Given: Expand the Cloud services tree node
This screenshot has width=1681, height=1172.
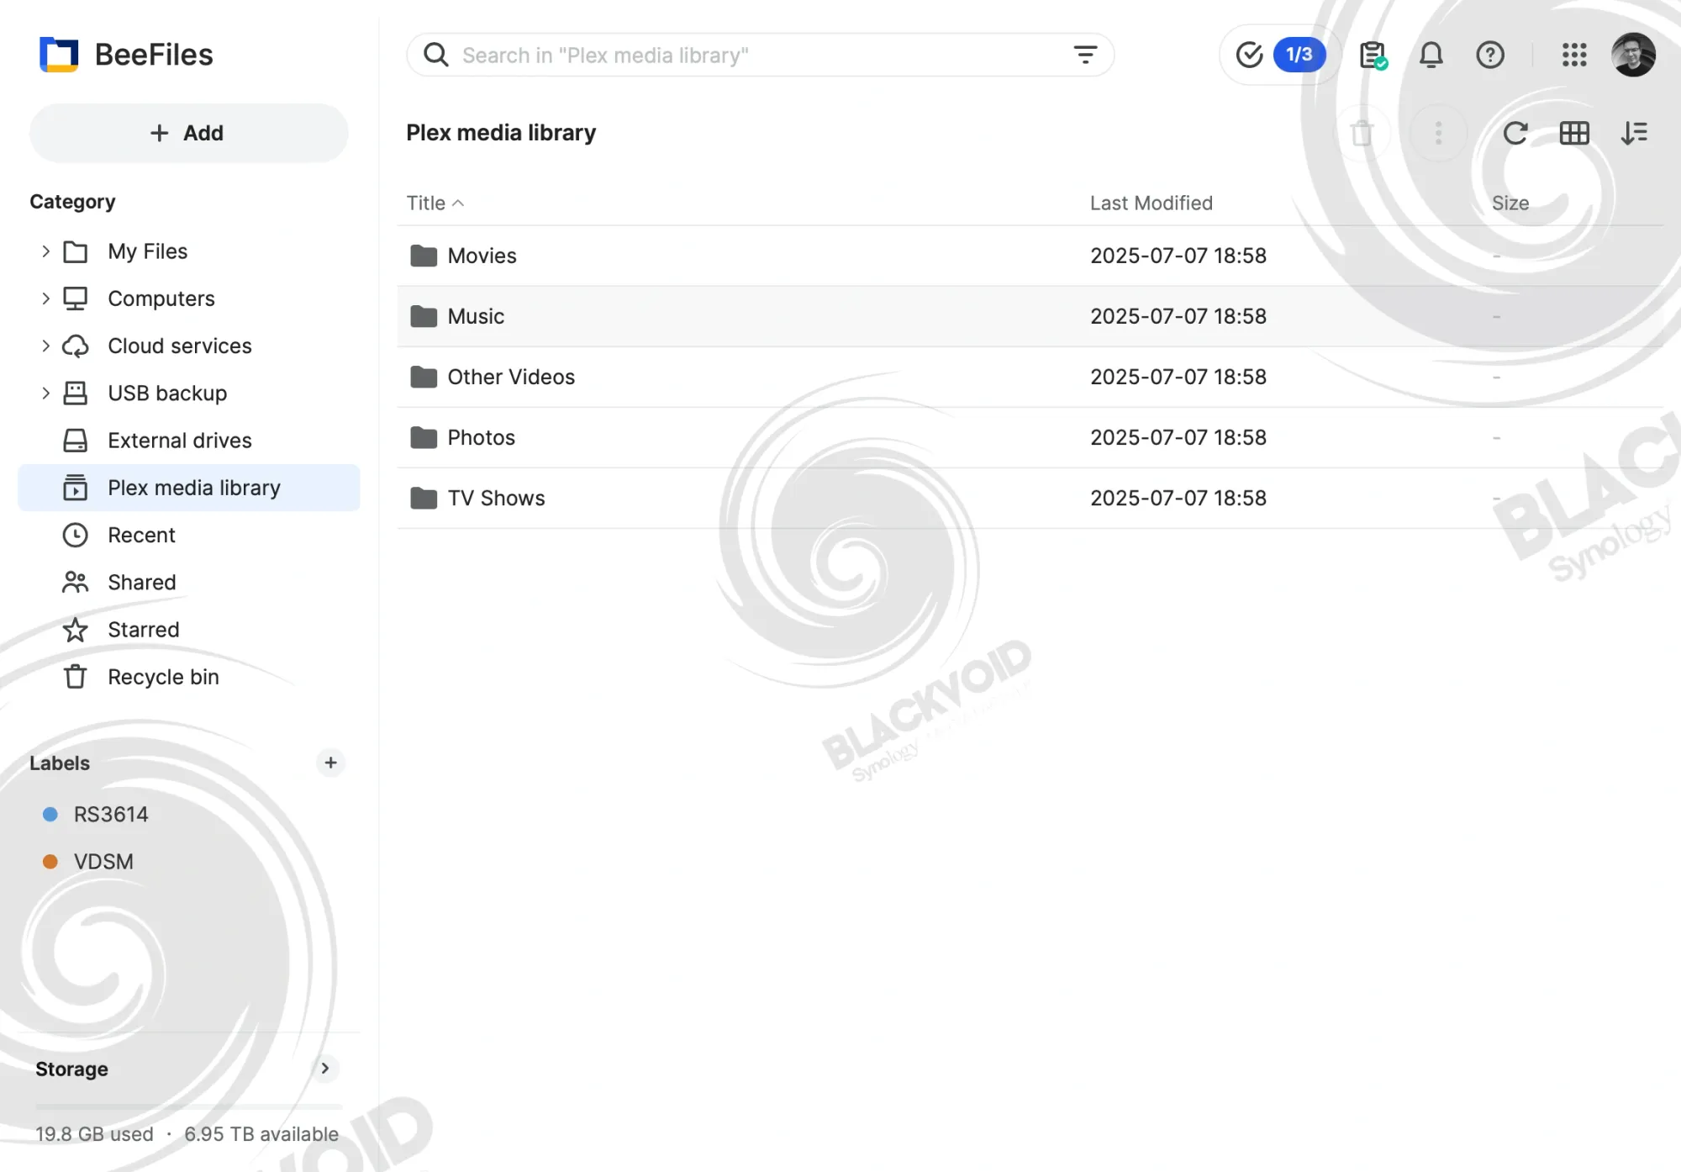Looking at the screenshot, I should tap(45, 346).
